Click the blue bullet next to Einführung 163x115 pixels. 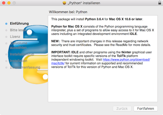click(x=6, y=24)
